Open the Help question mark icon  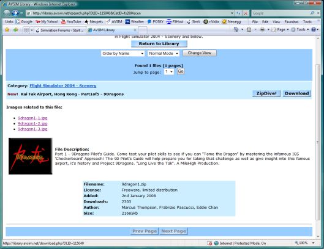pyautogui.click(x=314, y=29)
